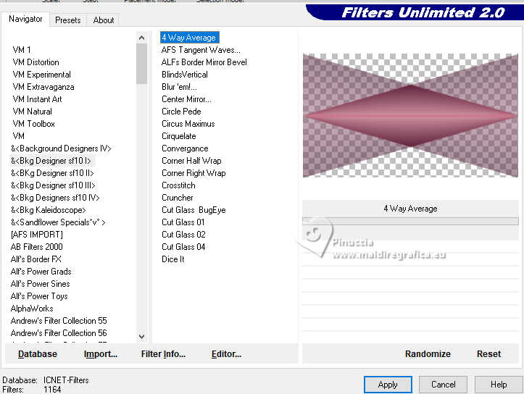The image size is (524, 394).
Task: Select AB Filters 2000 category
Action: click(36, 247)
